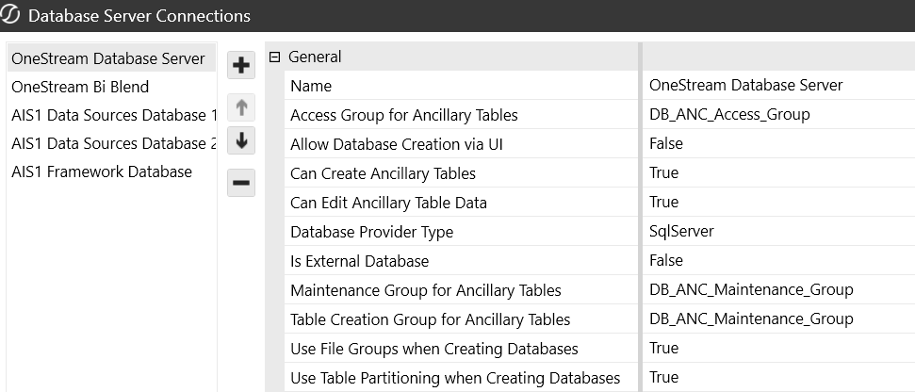Click Access Group for Ancillary Tables label
This screenshot has width=915, height=392.
[x=404, y=115]
